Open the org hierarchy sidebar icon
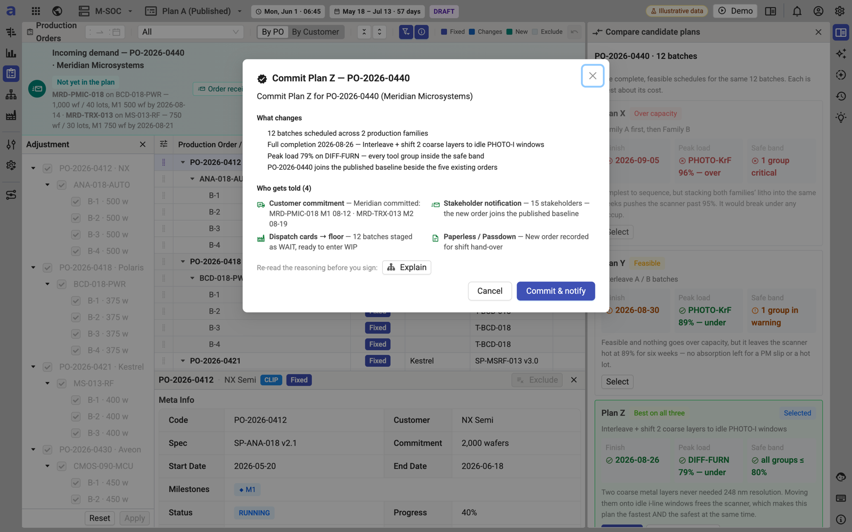This screenshot has width=852, height=532. tap(11, 95)
